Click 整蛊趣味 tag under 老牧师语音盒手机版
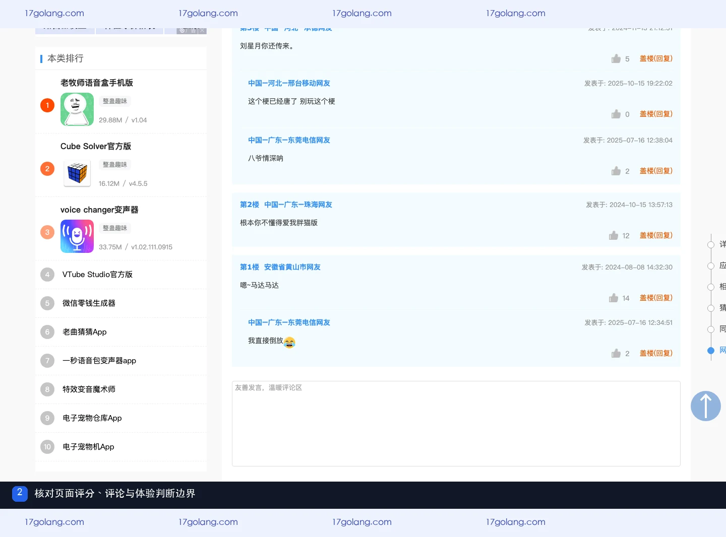 pyautogui.click(x=115, y=101)
